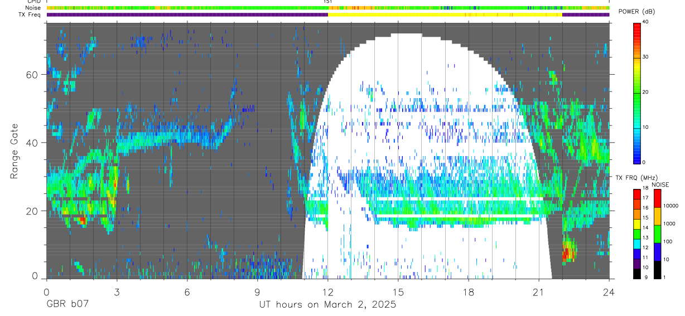Click the 1000 noise scale label

coord(669,223)
